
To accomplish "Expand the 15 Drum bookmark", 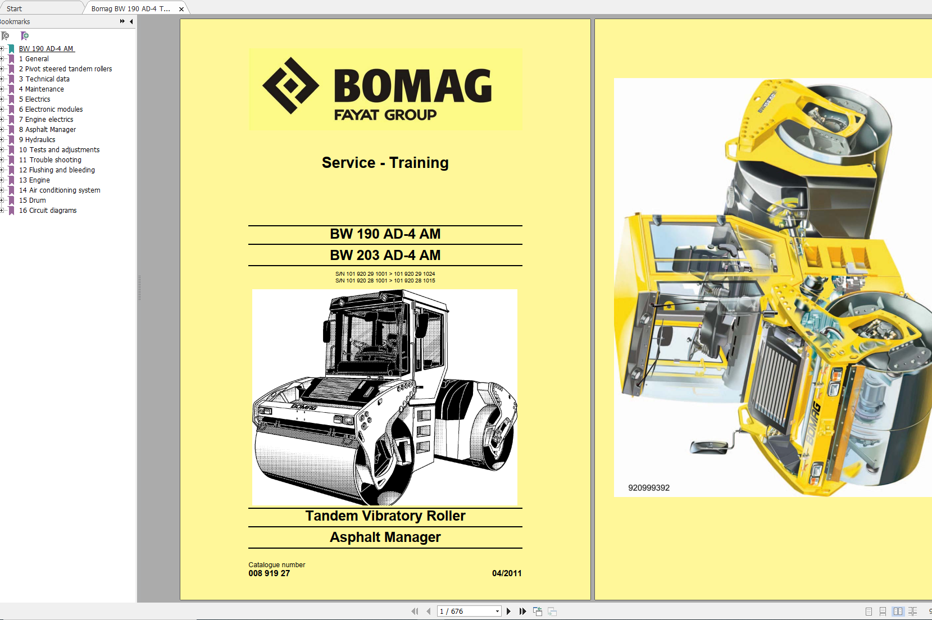I will [2, 200].
